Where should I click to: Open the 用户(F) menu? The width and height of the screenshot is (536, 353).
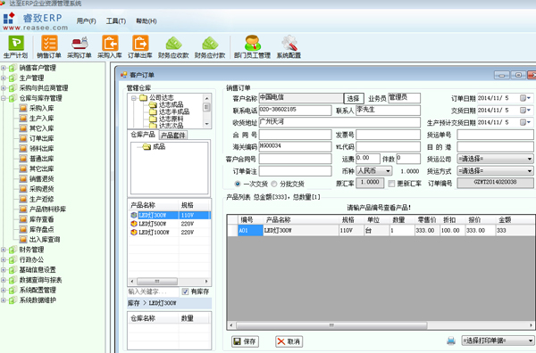tap(86, 21)
